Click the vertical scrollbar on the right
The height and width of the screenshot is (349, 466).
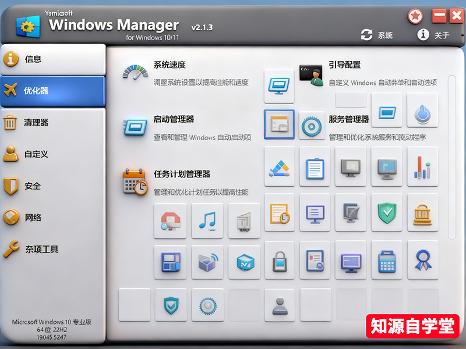click(452, 157)
